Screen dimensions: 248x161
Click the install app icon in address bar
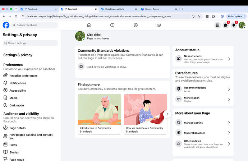(193, 16)
